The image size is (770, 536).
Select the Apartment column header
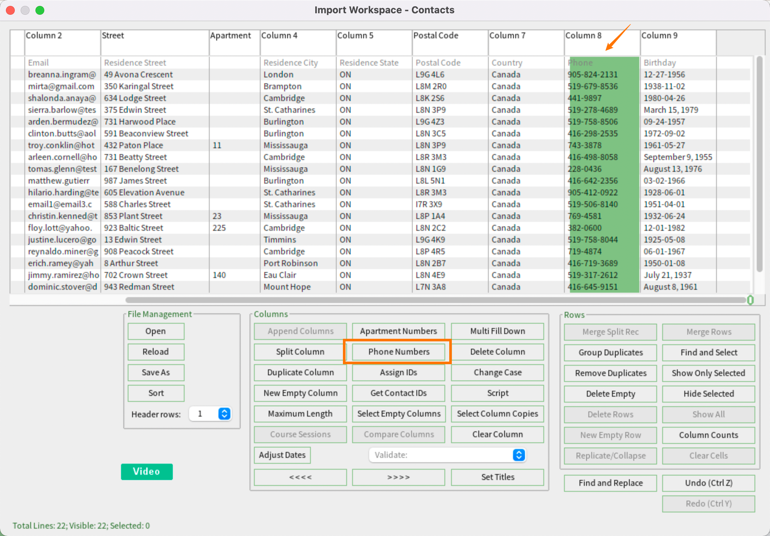click(235, 42)
